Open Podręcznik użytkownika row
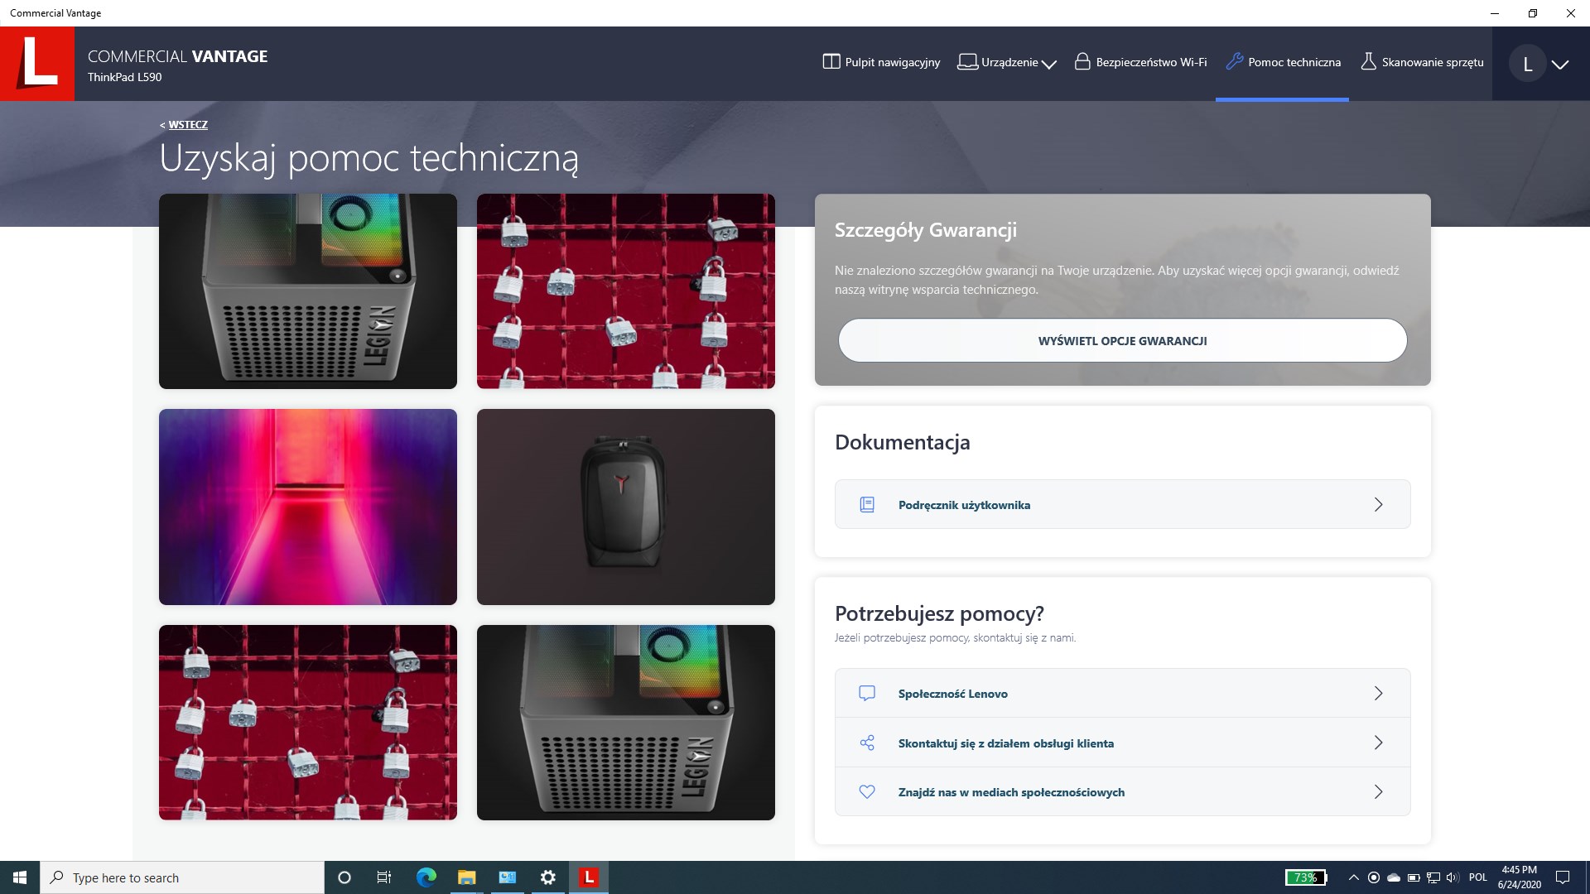The width and height of the screenshot is (1590, 894). coord(1122,504)
